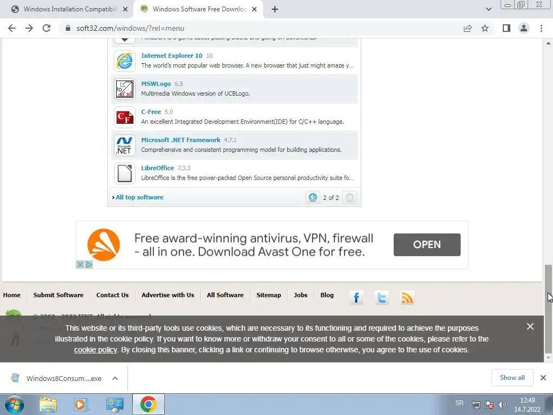Open All top software link
Screen dimensions: 553x415
pos(139,197)
